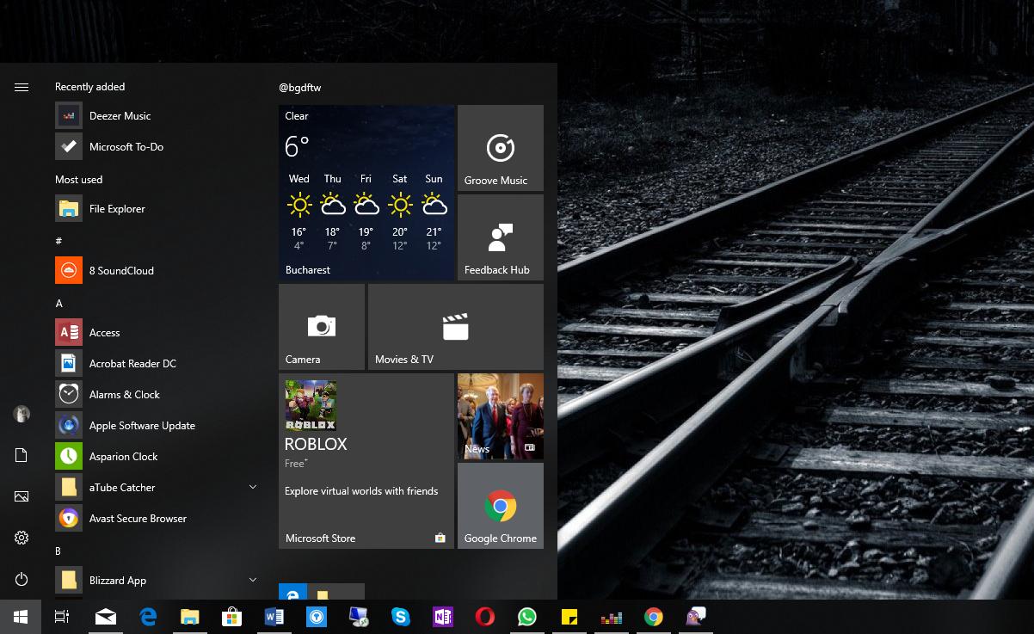1034x634 pixels.
Task: Open OneNote from the taskbar
Action: pyautogui.click(x=443, y=617)
